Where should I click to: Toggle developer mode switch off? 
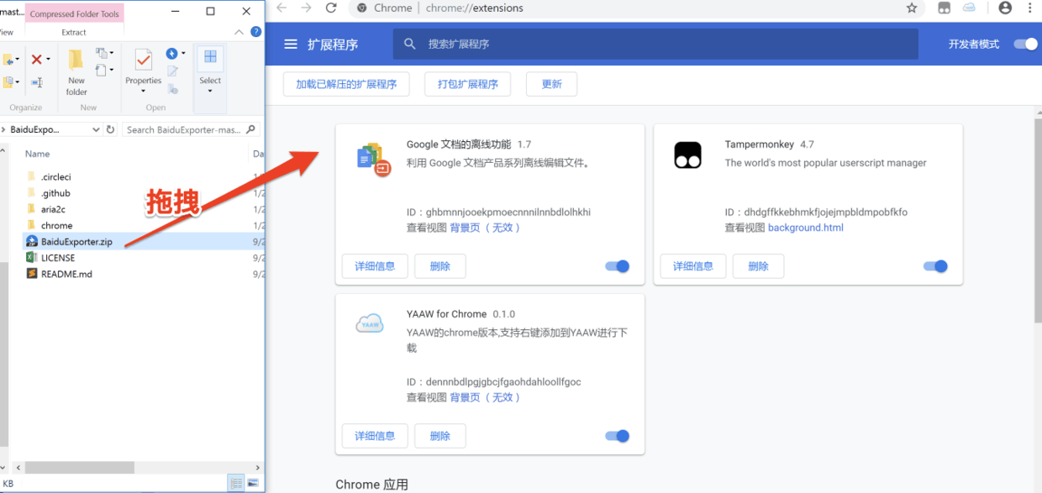(1025, 45)
